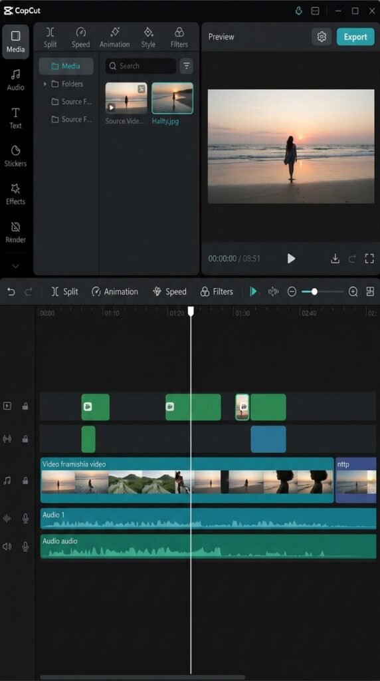Click the share arrow icon in preview
The height and width of the screenshot is (681, 380).
coord(352,259)
